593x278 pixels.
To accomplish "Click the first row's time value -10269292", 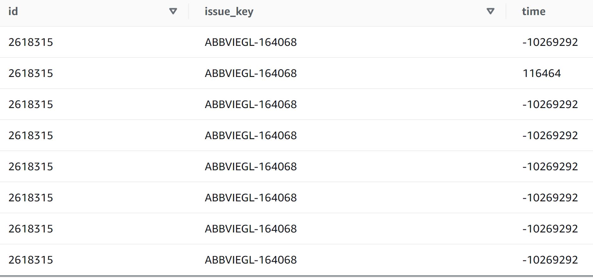I will [550, 42].
